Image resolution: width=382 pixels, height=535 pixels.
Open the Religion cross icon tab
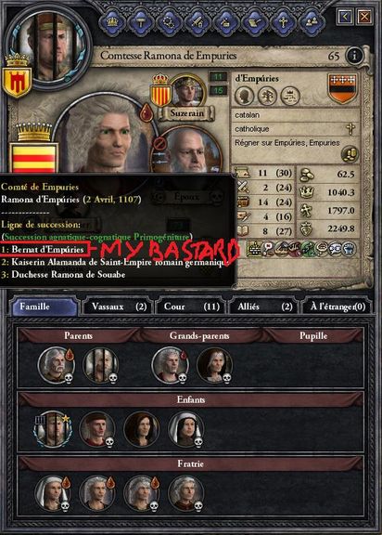tap(283, 22)
